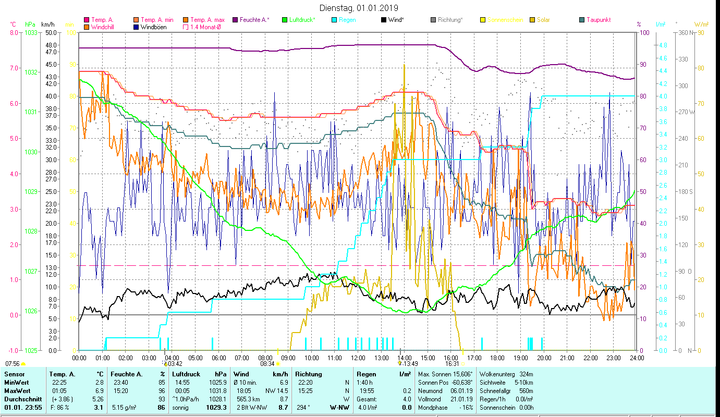Click the 'Sonnenschein' legend label at the top
This screenshot has width=720, height=417.
(x=505, y=20)
